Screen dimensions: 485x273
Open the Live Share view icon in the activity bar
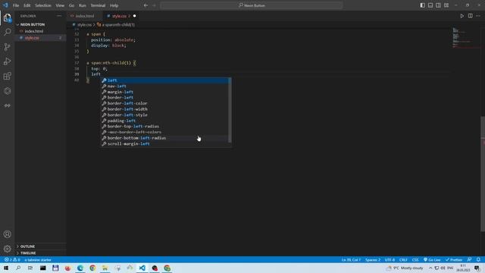(8, 105)
